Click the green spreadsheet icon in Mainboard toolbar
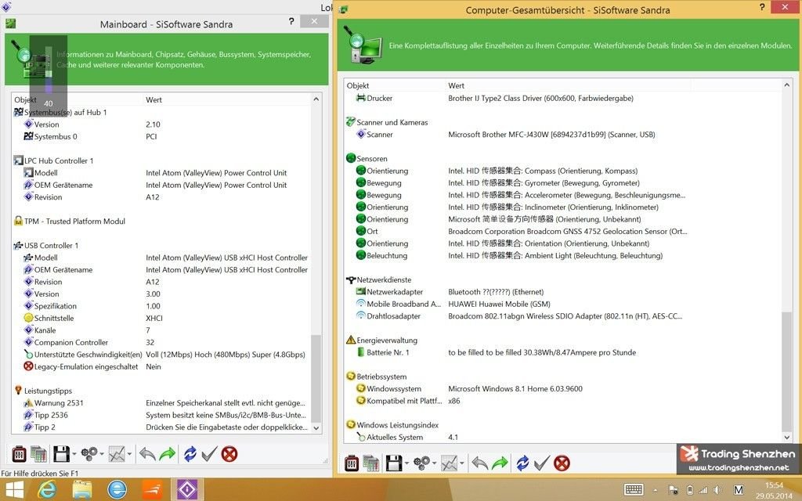Screen dimensions: 802x501 [x=39, y=454]
